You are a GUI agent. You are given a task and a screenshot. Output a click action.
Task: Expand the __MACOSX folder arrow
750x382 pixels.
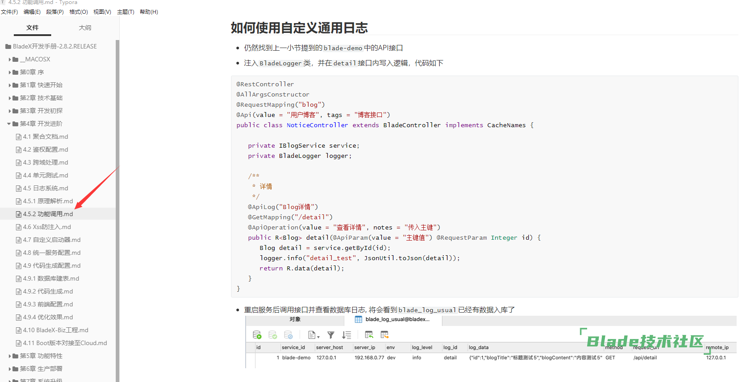coord(10,60)
